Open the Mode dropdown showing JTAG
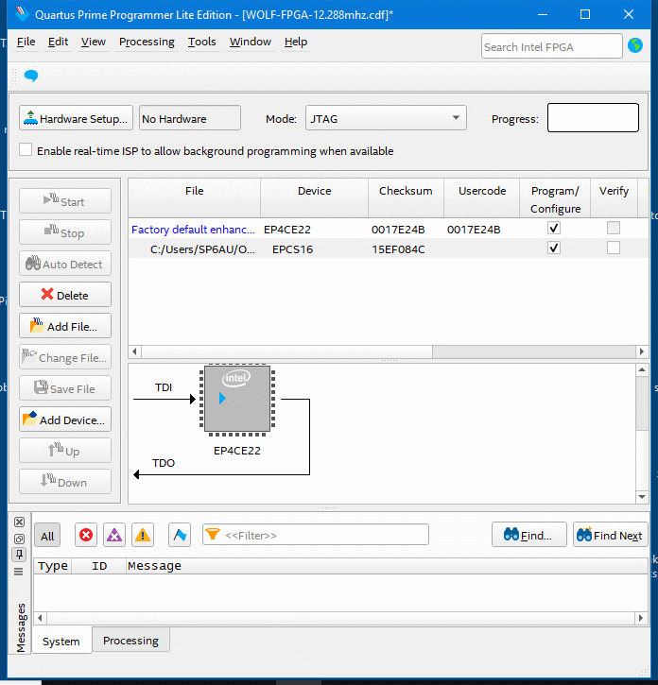This screenshot has width=658, height=685. point(385,118)
